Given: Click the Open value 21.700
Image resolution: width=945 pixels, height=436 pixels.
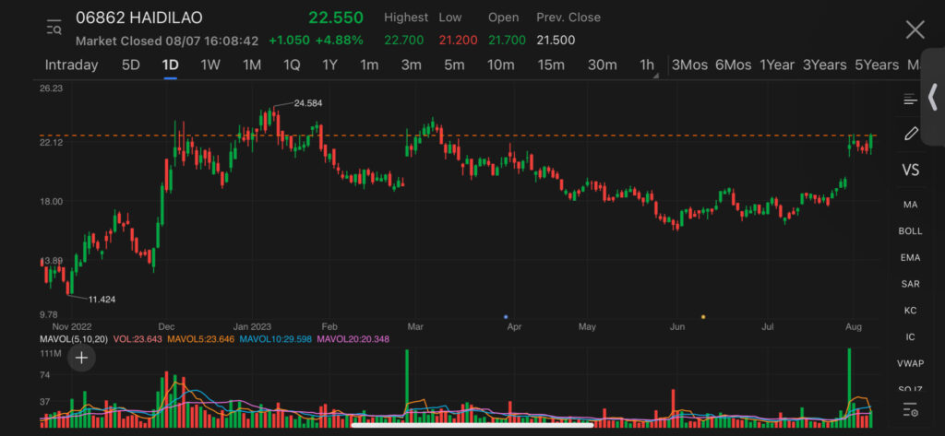Looking at the screenshot, I should coord(507,41).
